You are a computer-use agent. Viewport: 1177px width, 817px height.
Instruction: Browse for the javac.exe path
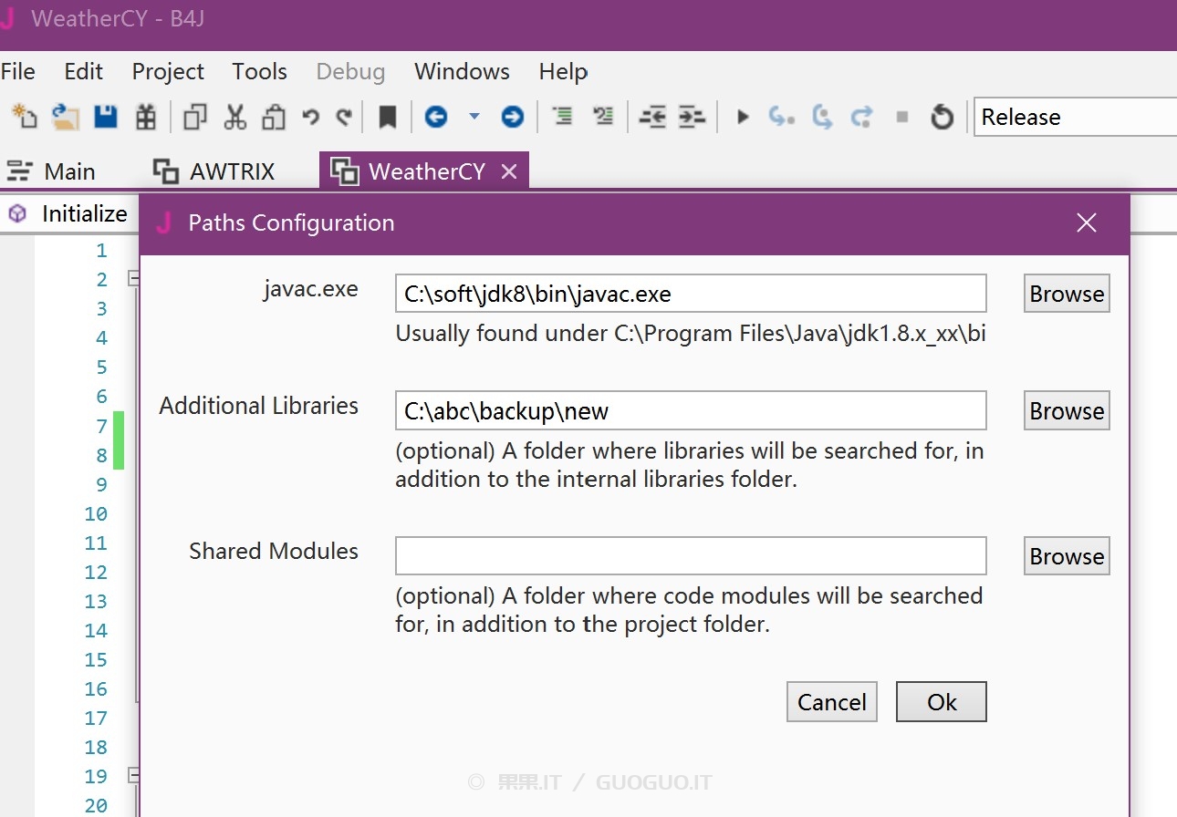1066,294
